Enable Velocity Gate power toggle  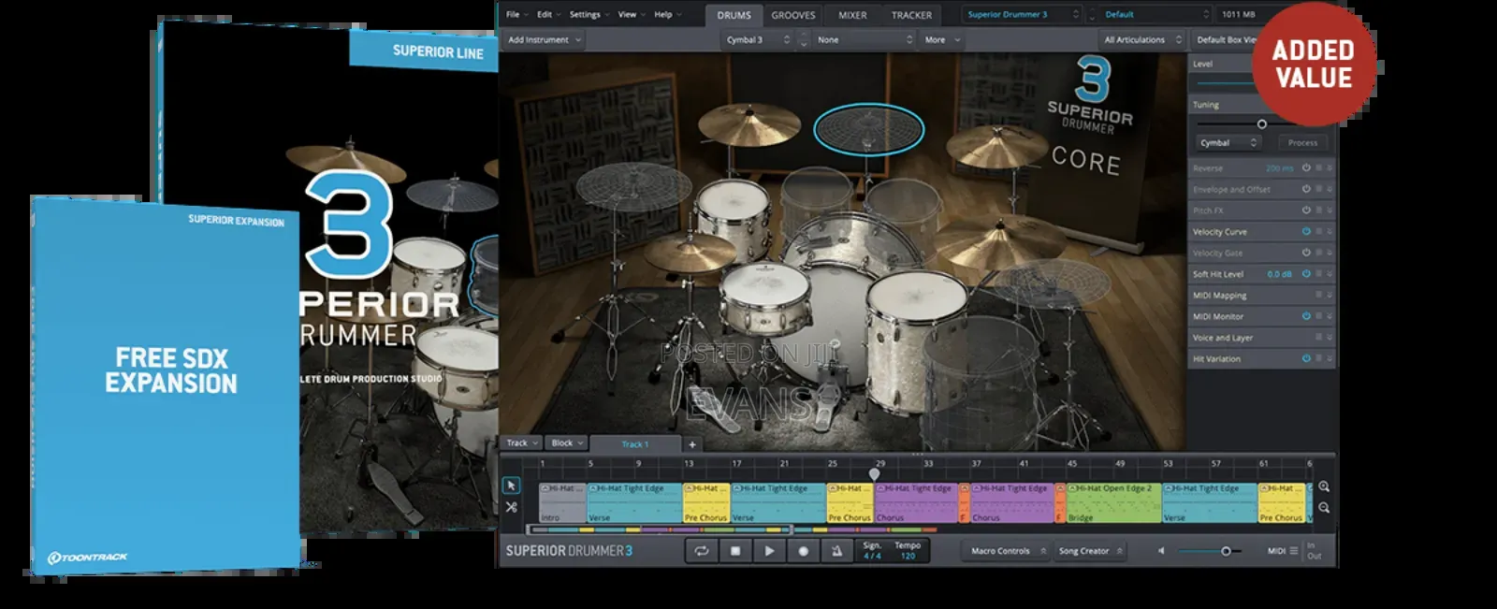[x=1306, y=253]
